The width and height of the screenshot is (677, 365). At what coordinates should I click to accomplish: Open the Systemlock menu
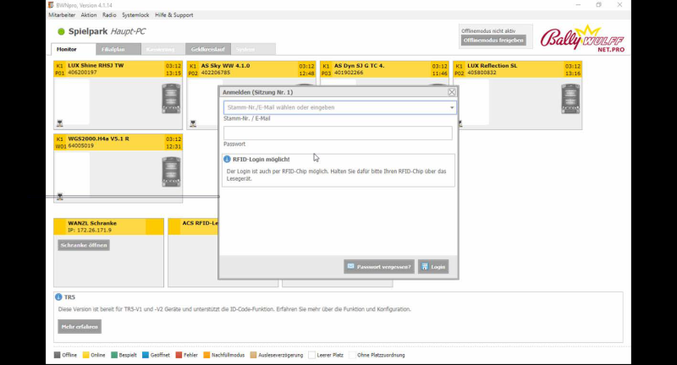pos(135,15)
